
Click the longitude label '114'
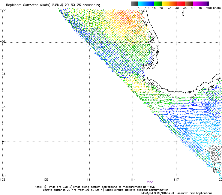[x=133, y=180]
